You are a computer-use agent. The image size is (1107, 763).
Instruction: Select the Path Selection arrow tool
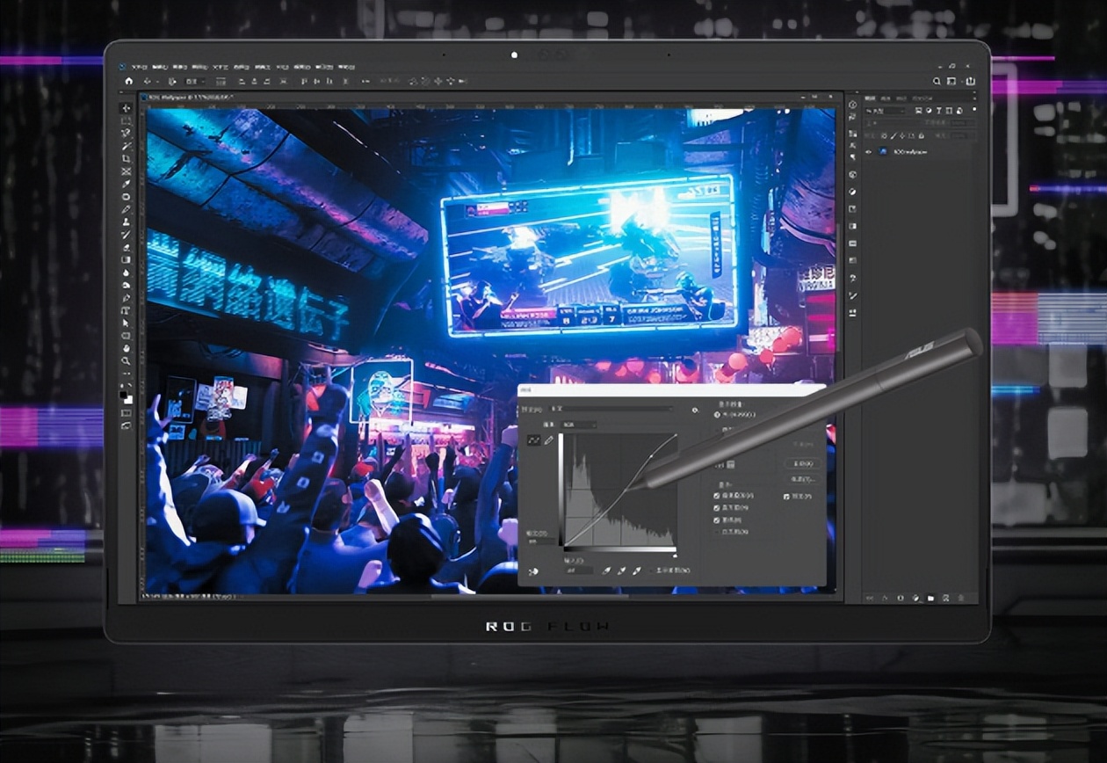[x=127, y=323]
